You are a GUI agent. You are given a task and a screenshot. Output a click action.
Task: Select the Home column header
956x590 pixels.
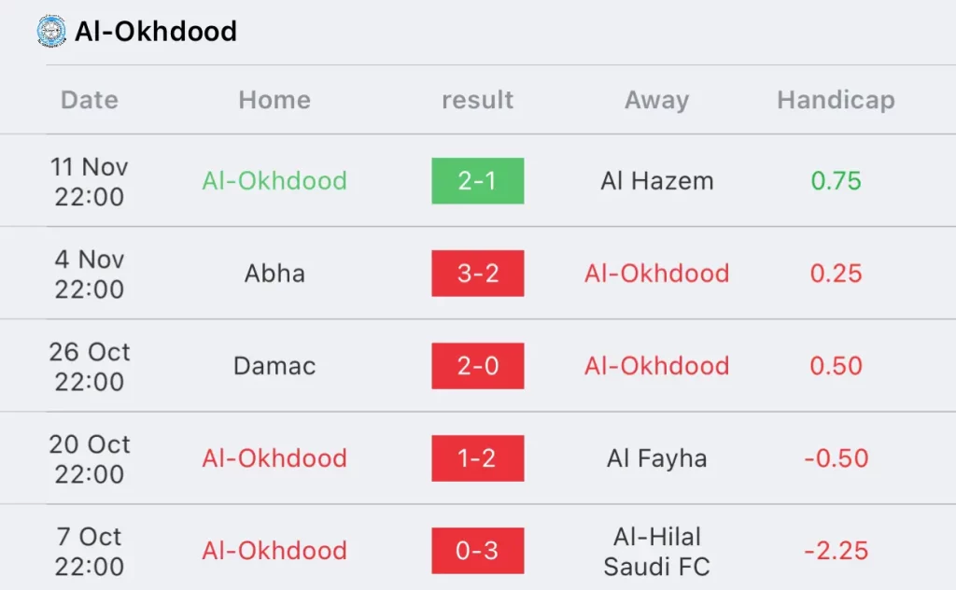point(274,100)
